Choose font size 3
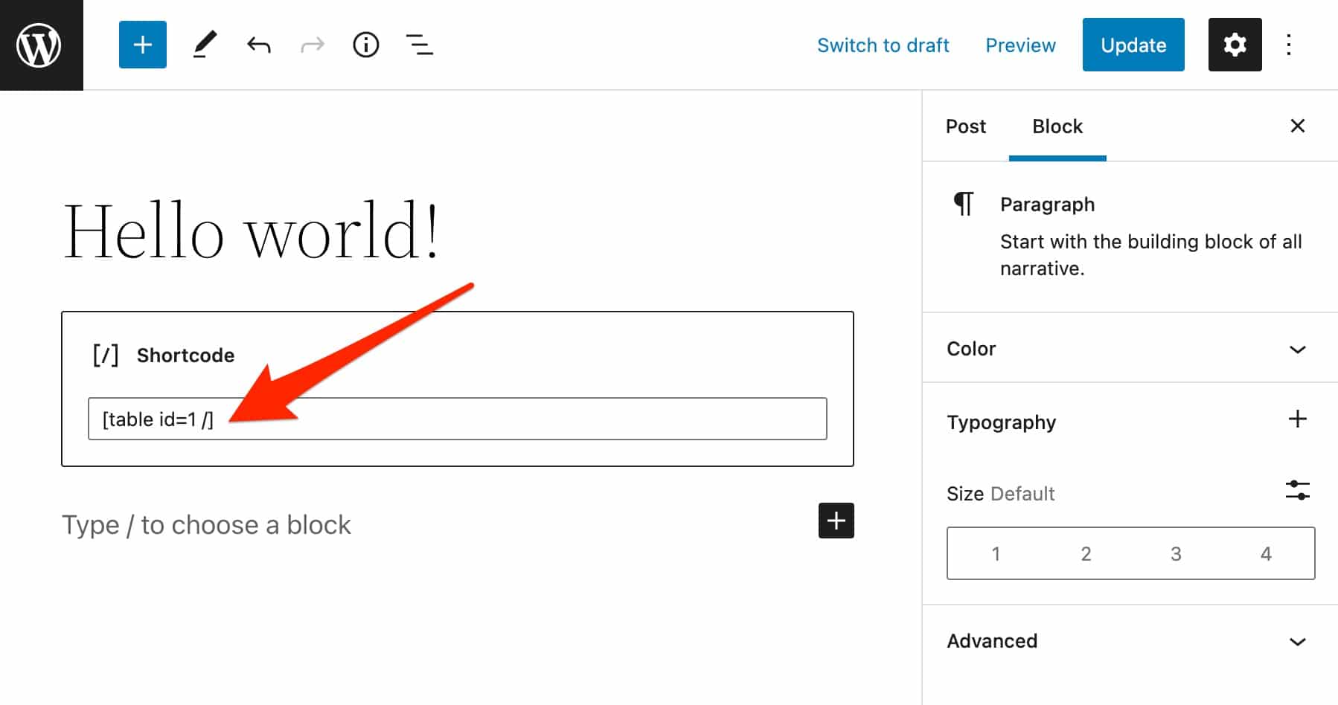The height and width of the screenshot is (705, 1338). click(1176, 553)
